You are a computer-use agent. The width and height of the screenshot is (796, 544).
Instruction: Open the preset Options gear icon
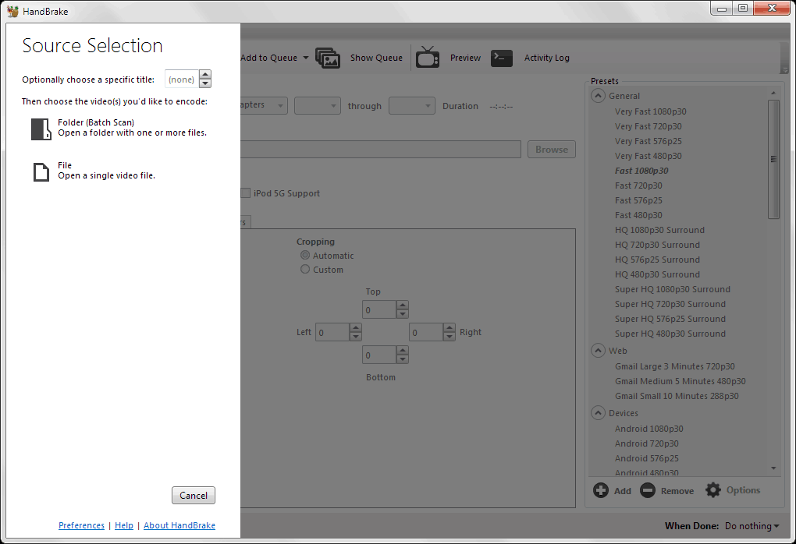coord(713,490)
